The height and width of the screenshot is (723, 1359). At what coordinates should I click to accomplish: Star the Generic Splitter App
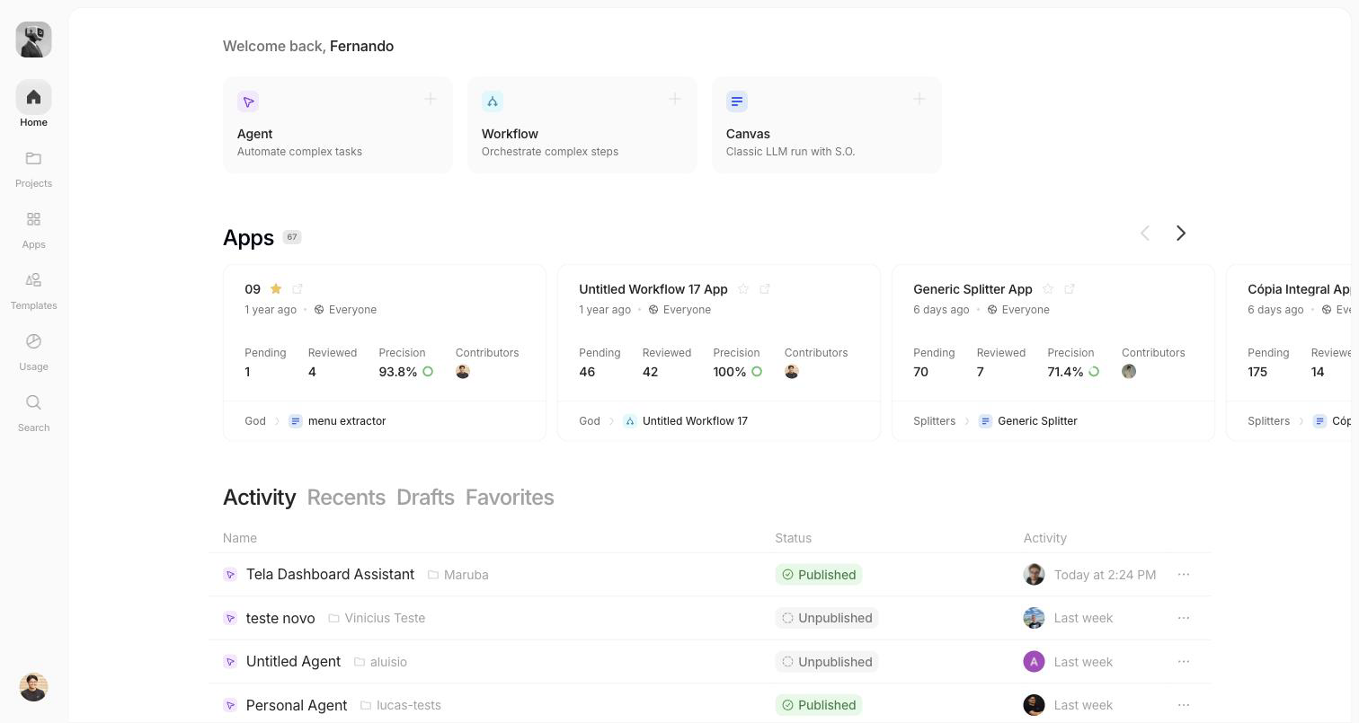1048,289
